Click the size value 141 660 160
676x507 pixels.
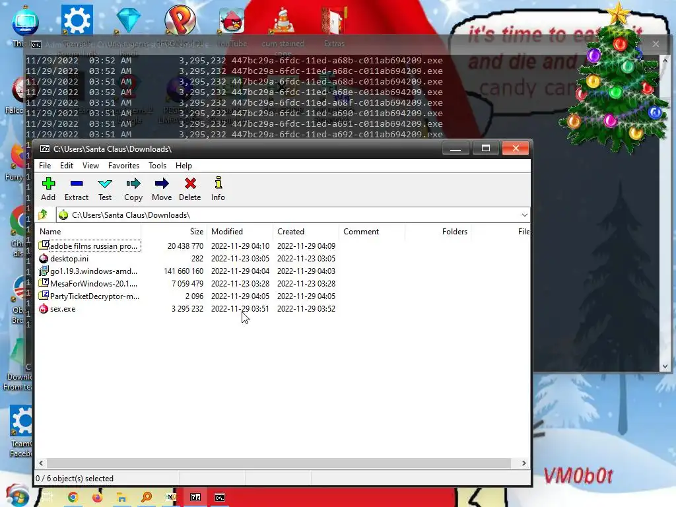184,271
